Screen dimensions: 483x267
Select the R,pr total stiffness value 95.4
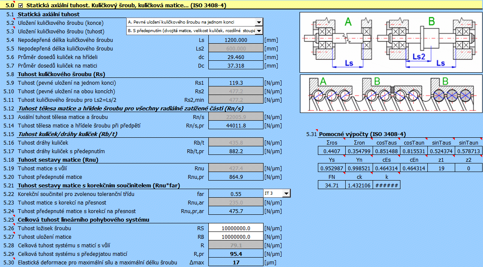pos(236,254)
